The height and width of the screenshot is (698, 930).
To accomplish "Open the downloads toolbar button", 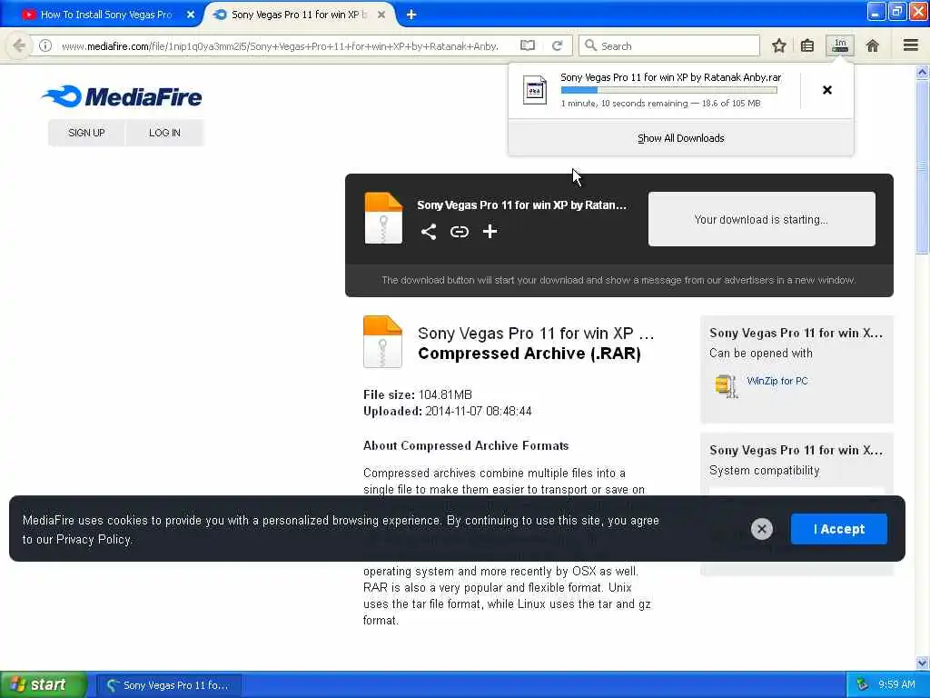I will tap(840, 45).
